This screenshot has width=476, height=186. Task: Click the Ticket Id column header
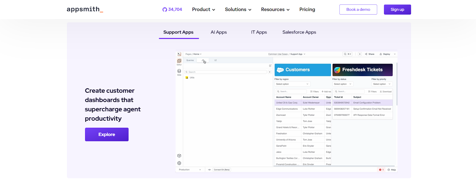pyautogui.click(x=338, y=97)
